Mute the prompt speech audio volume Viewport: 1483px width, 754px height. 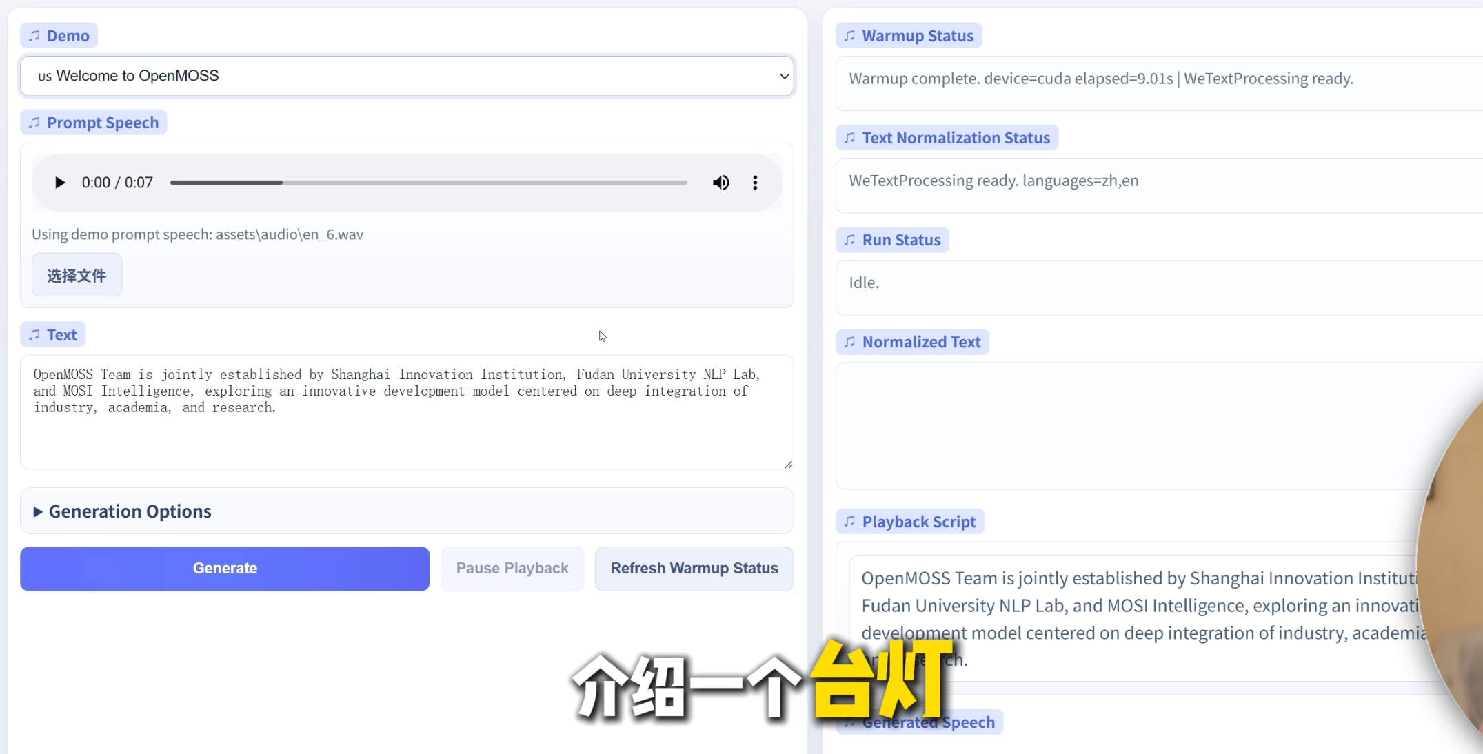(x=720, y=183)
